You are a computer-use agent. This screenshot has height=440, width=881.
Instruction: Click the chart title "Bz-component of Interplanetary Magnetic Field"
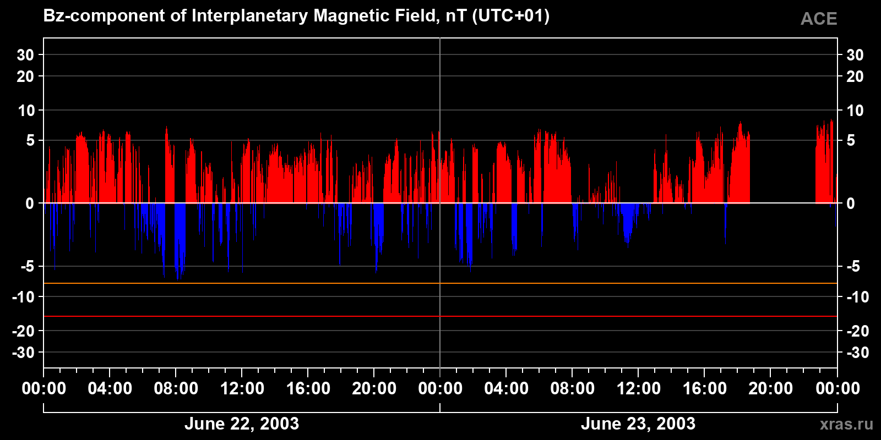240,16
